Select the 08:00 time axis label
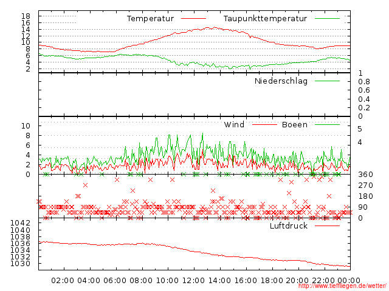 141,281
